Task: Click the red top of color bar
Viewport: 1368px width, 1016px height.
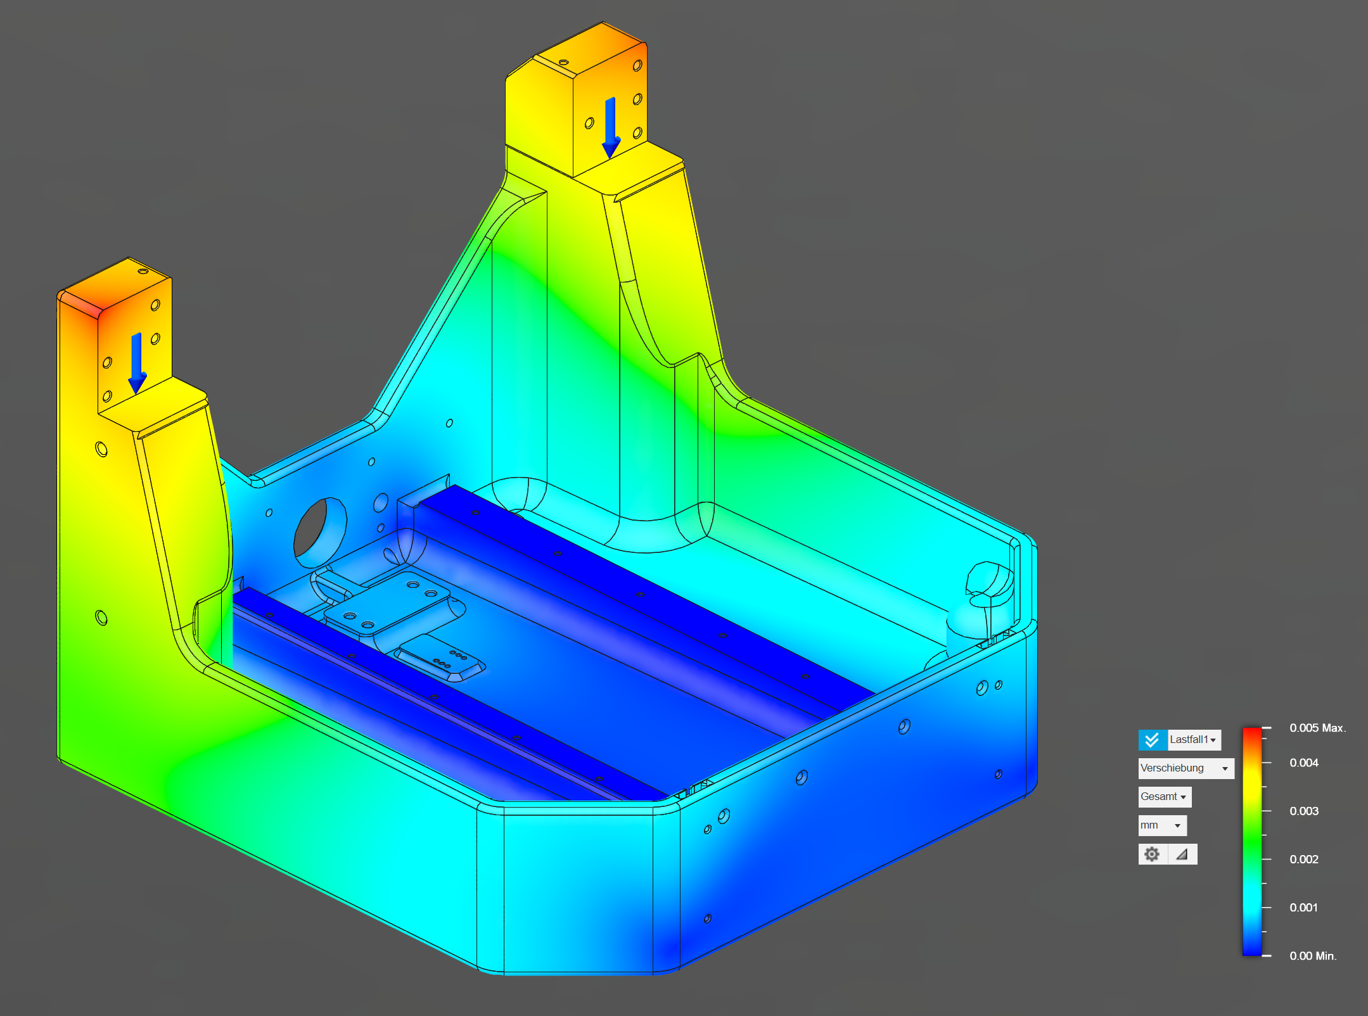Action: pyautogui.click(x=1251, y=733)
